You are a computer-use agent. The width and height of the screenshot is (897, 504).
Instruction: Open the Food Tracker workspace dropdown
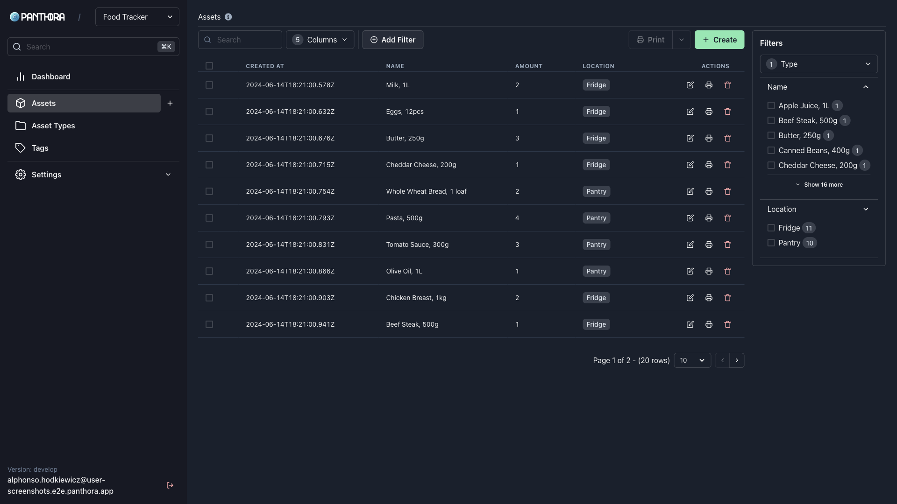pos(137,17)
